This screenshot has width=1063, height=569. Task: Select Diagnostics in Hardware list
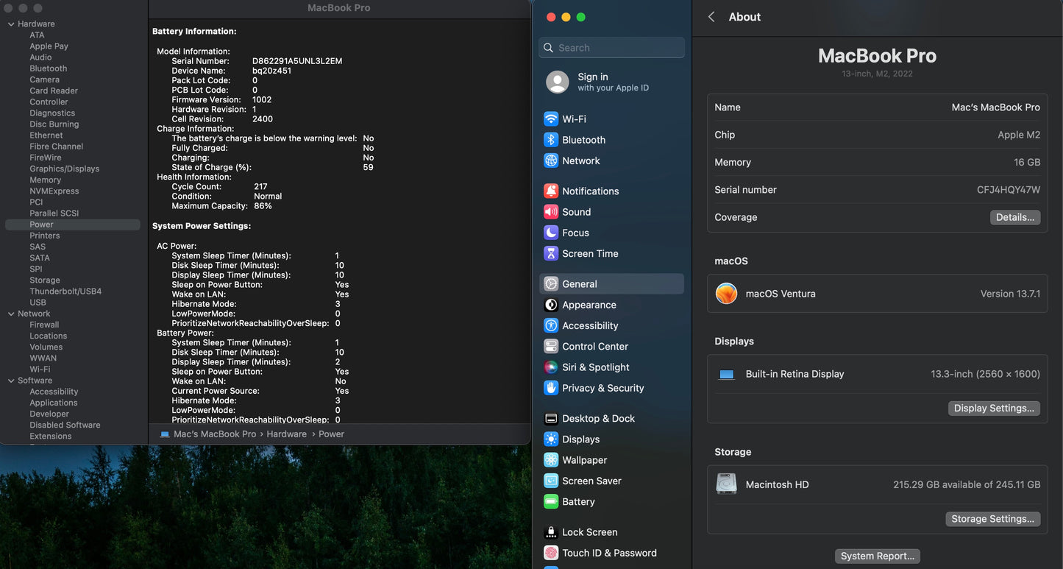52,113
